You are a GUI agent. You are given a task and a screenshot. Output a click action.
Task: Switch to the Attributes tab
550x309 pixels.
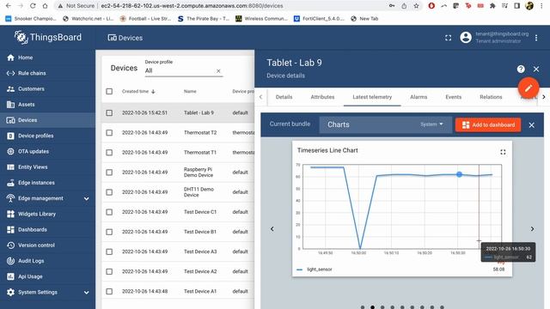pyautogui.click(x=322, y=97)
